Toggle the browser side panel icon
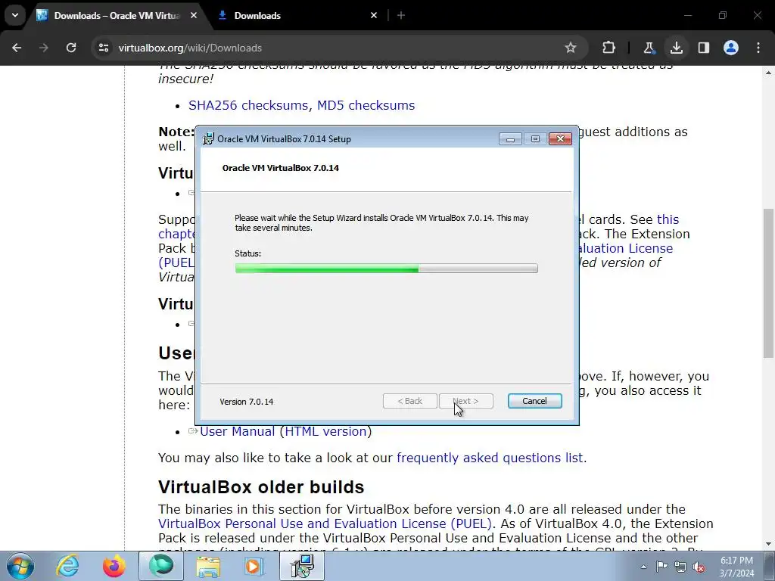The width and height of the screenshot is (775, 581). coord(704,48)
